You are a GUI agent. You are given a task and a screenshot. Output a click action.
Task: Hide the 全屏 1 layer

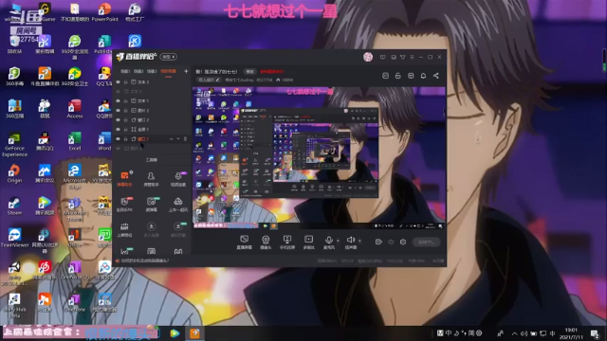pos(118,129)
